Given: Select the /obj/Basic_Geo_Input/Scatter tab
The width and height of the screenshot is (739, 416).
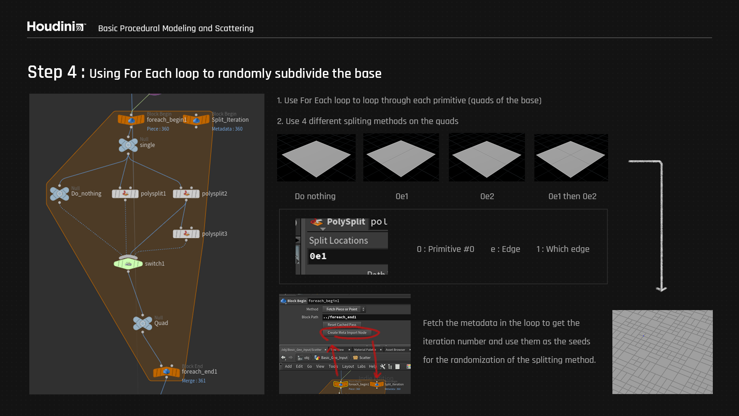Looking at the screenshot, I should click(x=301, y=350).
